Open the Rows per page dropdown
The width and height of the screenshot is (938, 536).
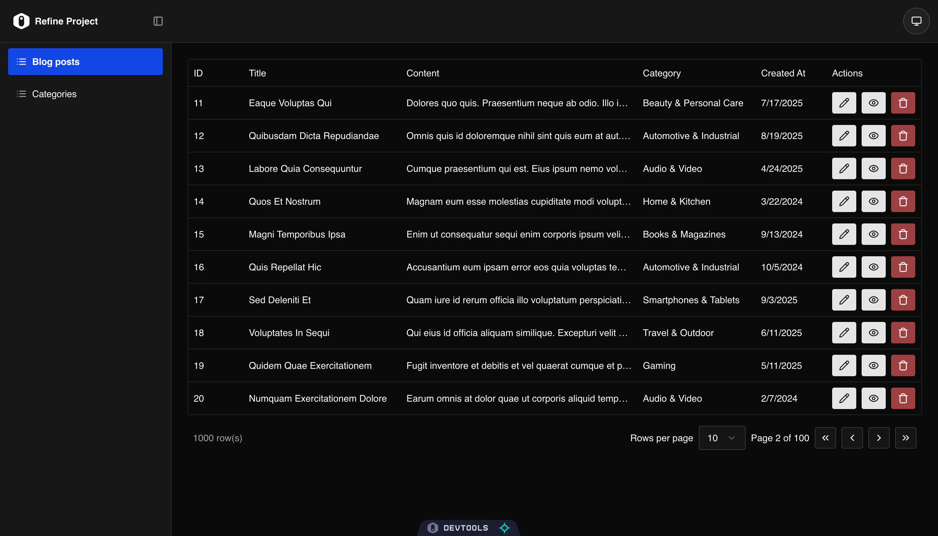pyautogui.click(x=722, y=438)
